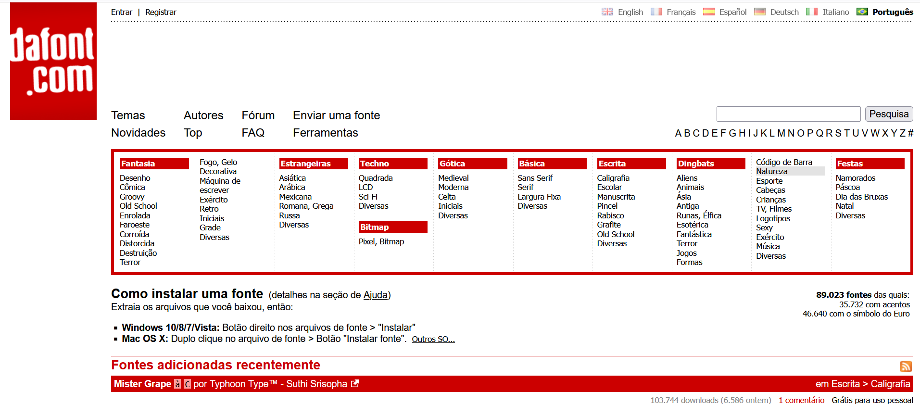
Task: Open the Grafite subcategory
Action: click(x=609, y=225)
